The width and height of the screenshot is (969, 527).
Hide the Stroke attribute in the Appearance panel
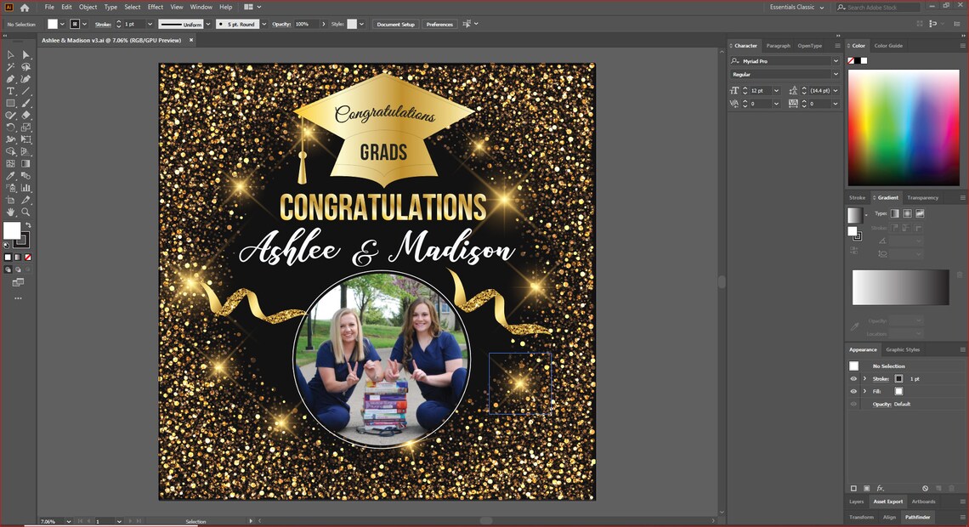[x=853, y=378]
